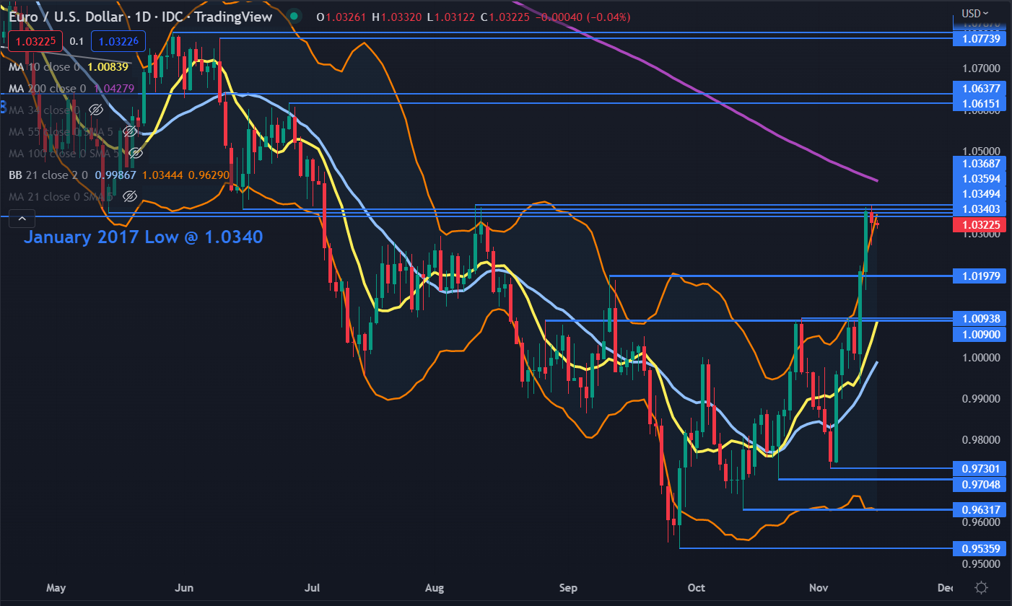The height and width of the screenshot is (606, 1012).
Task: Click the 0.95359 price label
Action: point(980,548)
